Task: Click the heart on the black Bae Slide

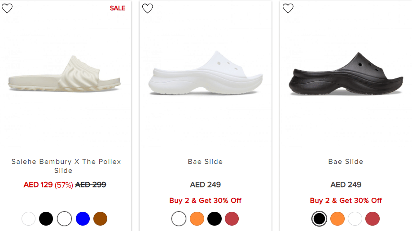Action: pyautogui.click(x=288, y=8)
